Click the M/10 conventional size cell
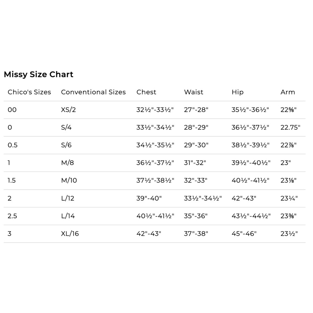313x313 pixels. coord(69,181)
